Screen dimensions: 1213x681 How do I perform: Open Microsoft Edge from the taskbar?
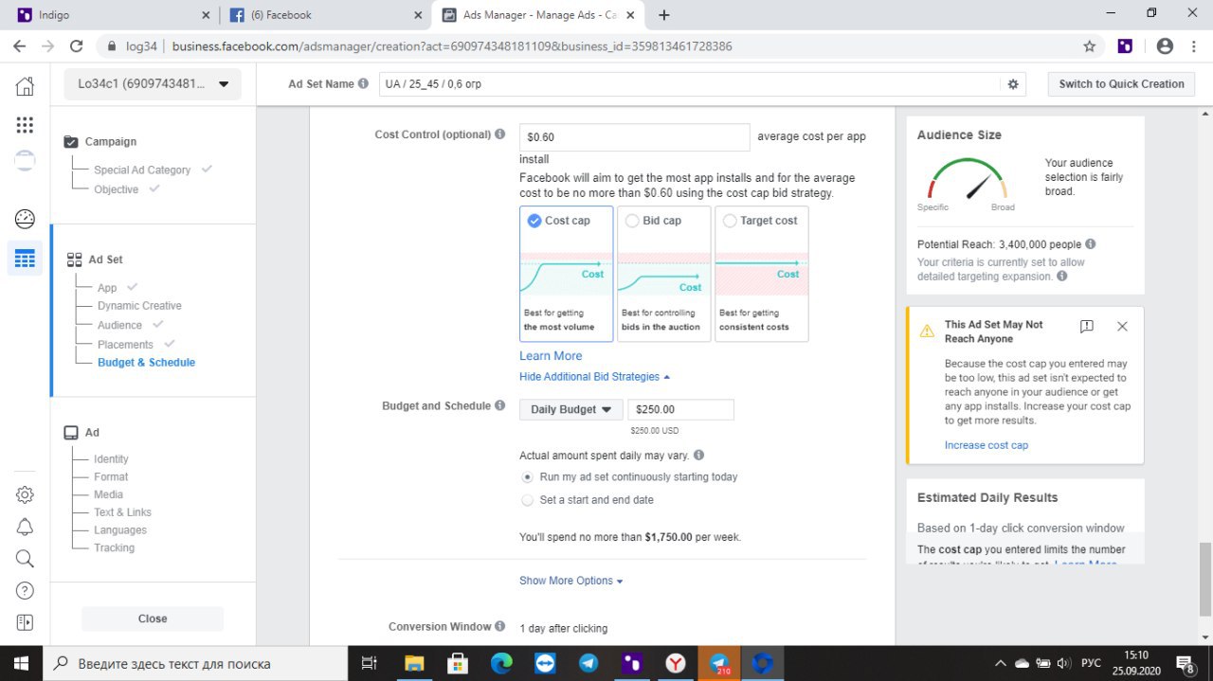pyautogui.click(x=502, y=663)
